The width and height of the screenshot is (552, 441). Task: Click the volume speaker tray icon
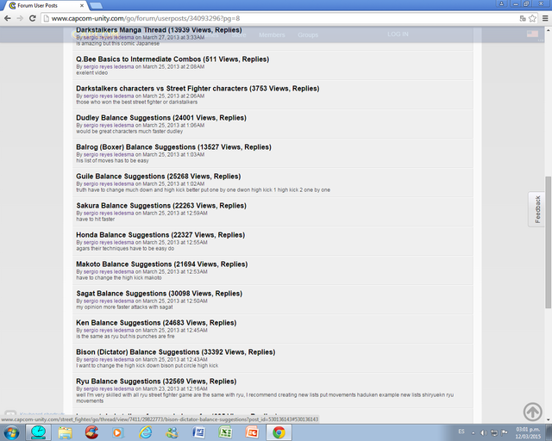[x=484, y=432]
